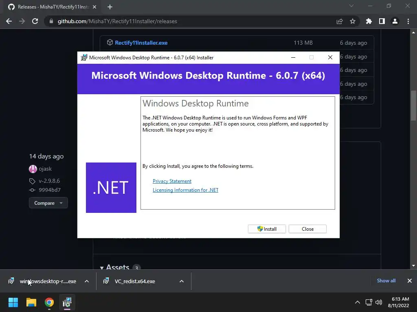Image resolution: width=417 pixels, height=312 pixels.
Task: Reload the GitHub releases page
Action: 35,21
